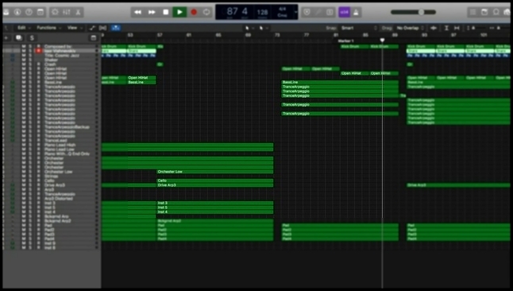Toggle the Solo mode icon in control bar

tap(330, 12)
